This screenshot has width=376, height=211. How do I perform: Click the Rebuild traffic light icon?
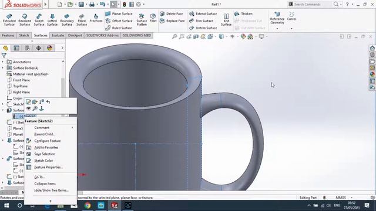click(124, 4)
